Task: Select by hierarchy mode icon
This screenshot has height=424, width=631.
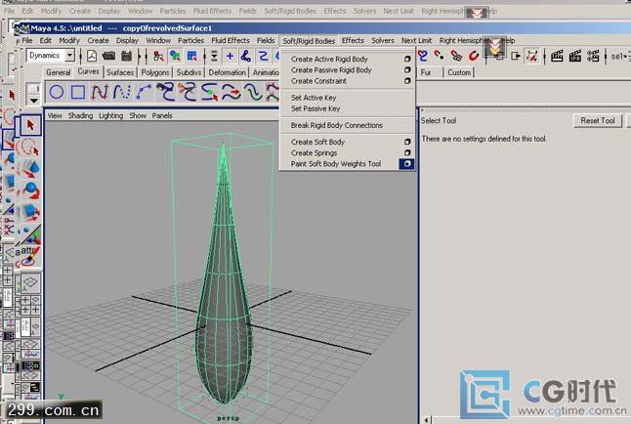Action: click(x=158, y=56)
